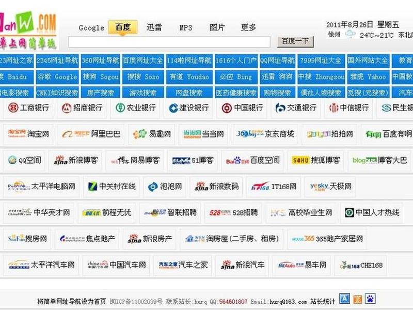Click 必应 Bing link
This screenshot has width=413, height=310.
(x=236, y=76)
